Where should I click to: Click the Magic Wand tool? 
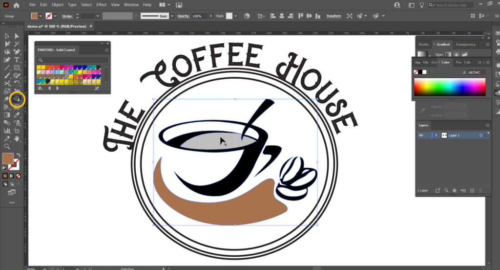[17, 44]
